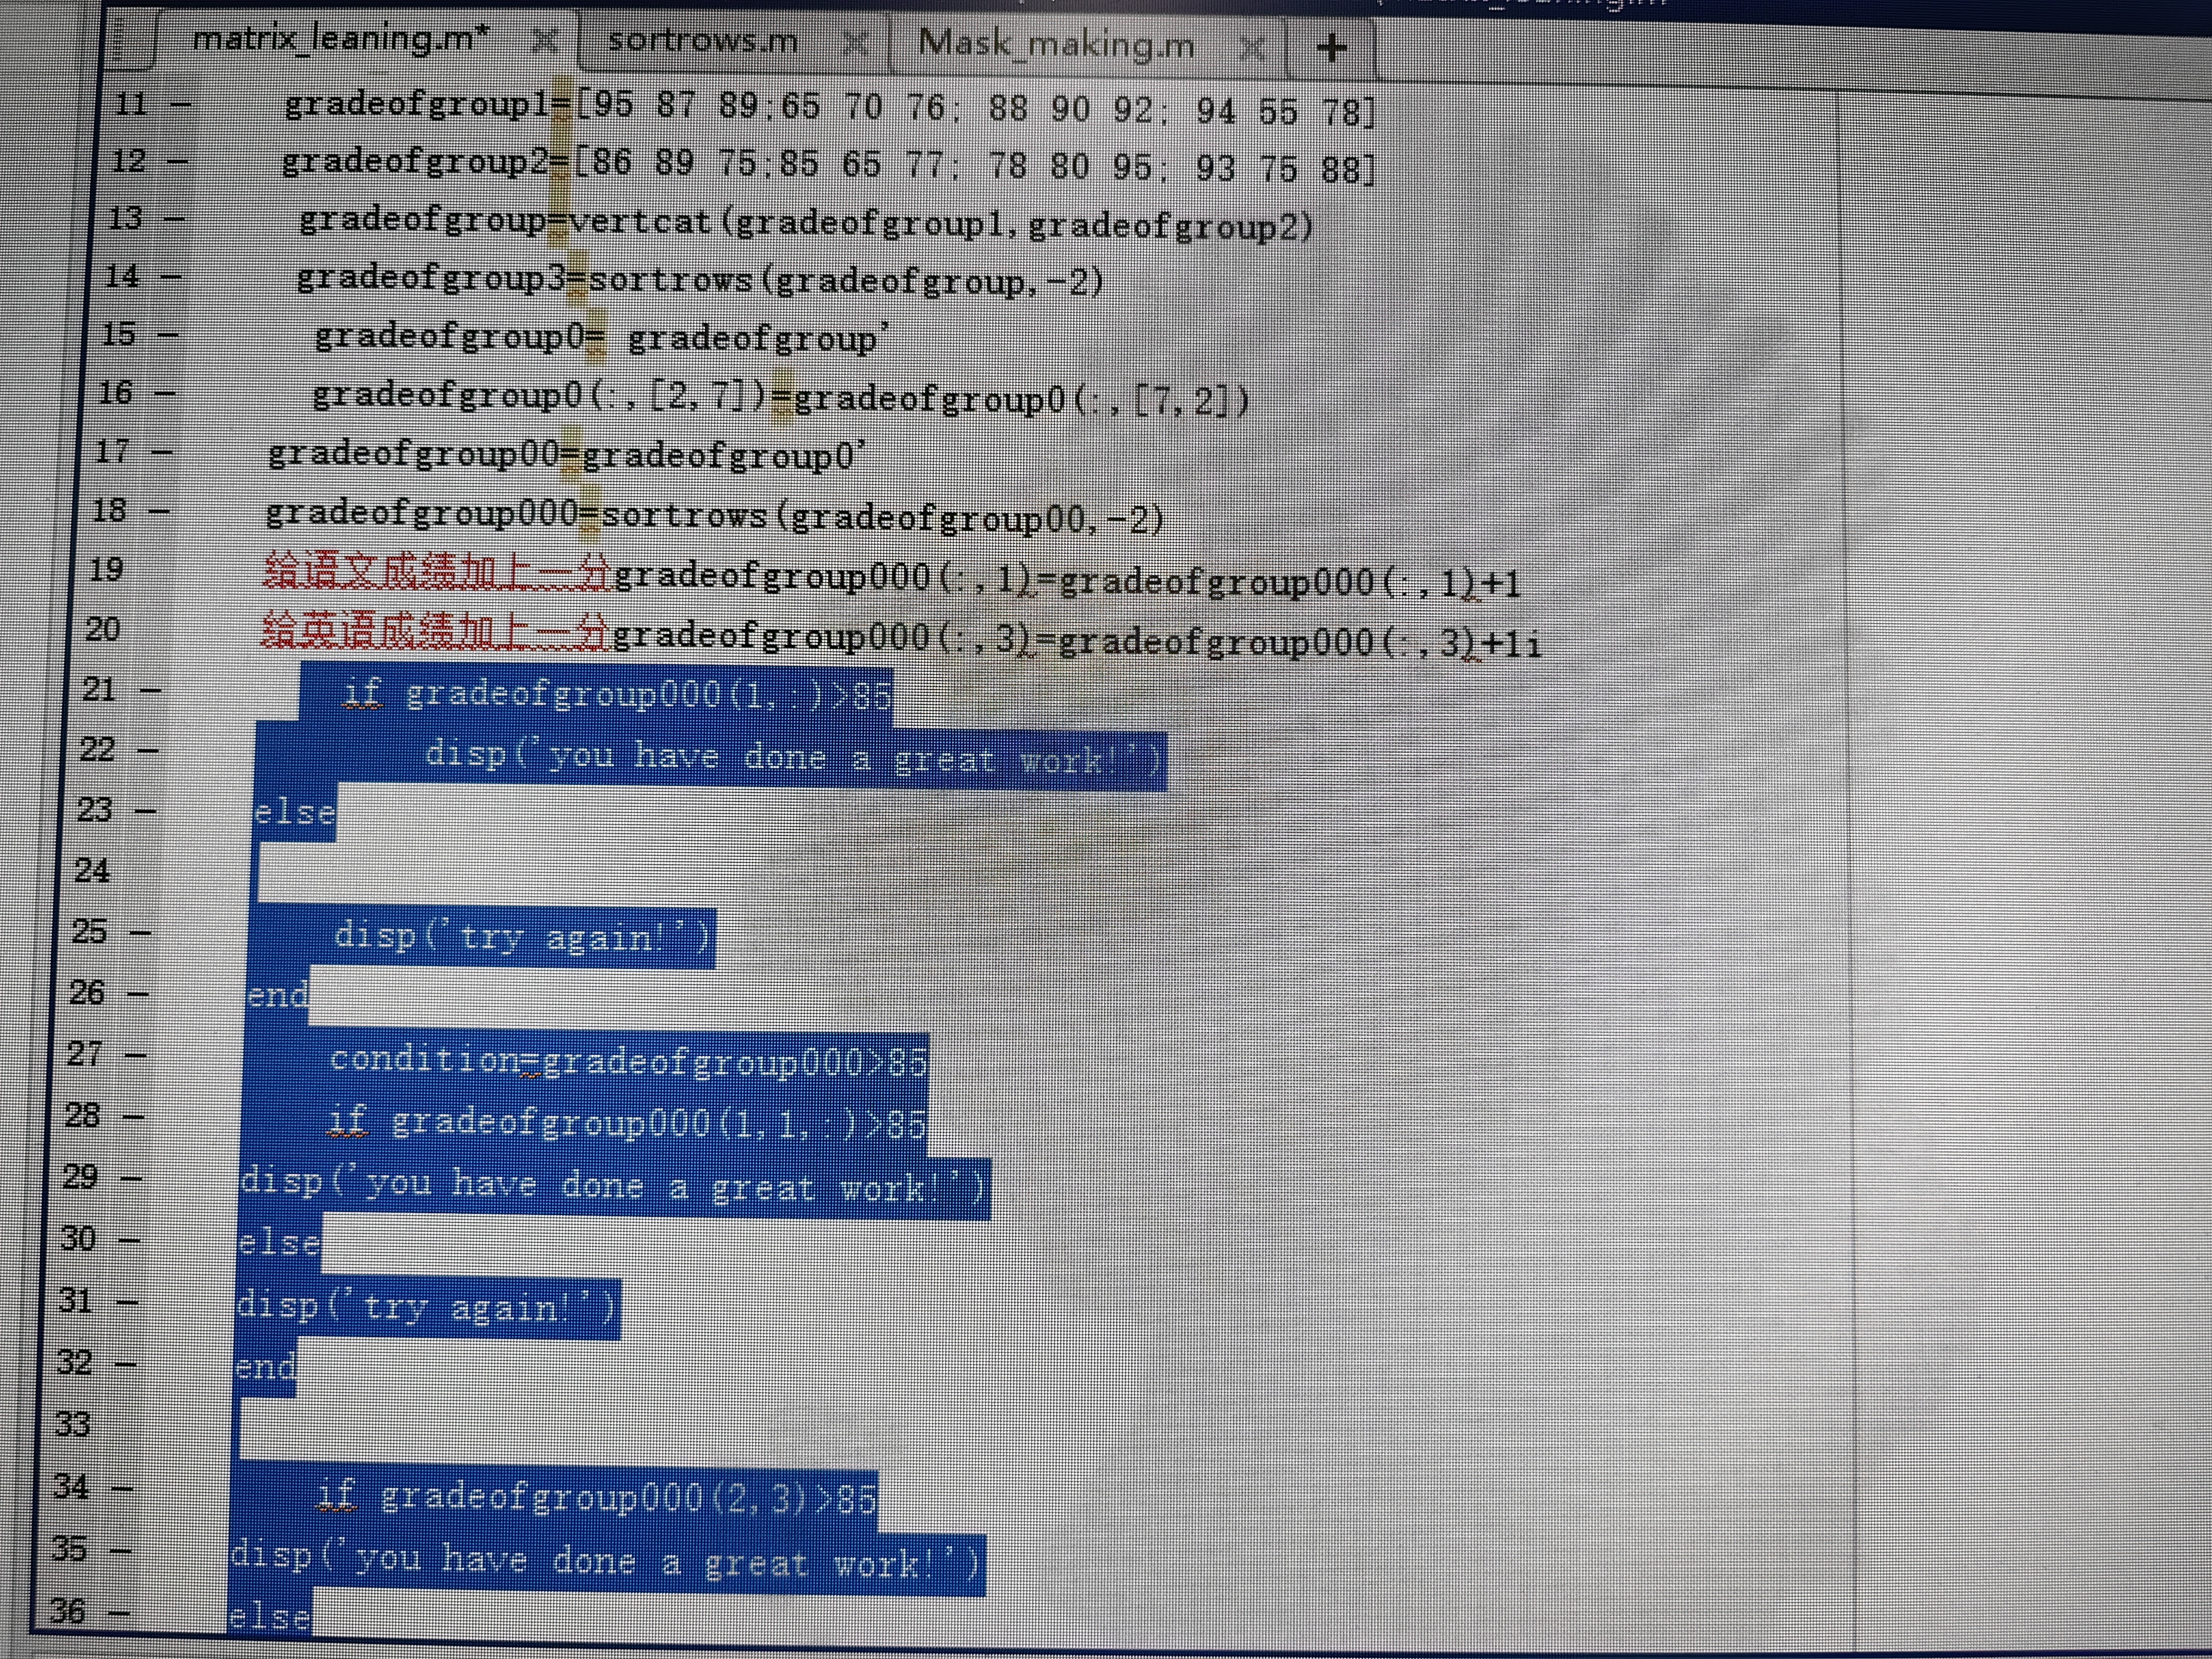The width and height of the screenshot is (2212, 1659).
Task: Click disp('try again!') on line 25
Action: (523, 937)
